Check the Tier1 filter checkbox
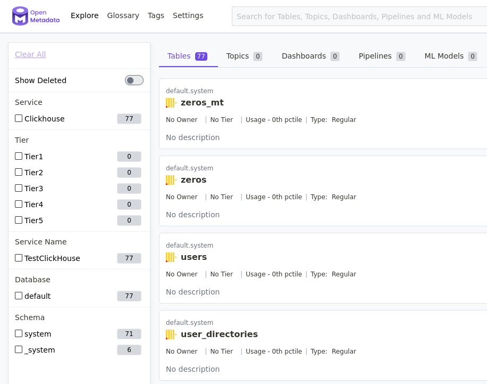The image size is (487, 384). [x=19, y=156]
